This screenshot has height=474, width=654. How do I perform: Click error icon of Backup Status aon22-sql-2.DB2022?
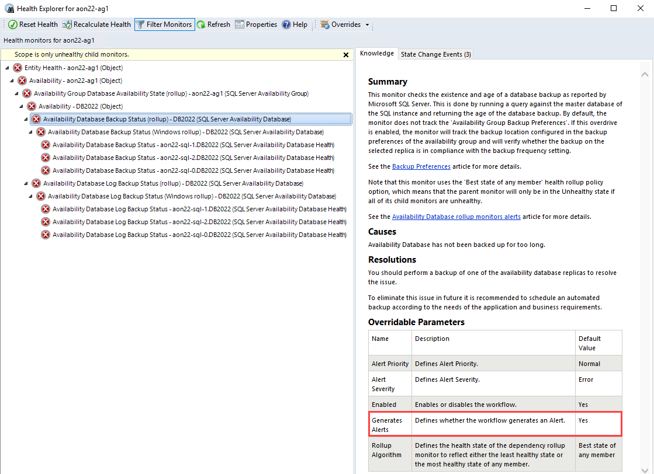[46, 158]
